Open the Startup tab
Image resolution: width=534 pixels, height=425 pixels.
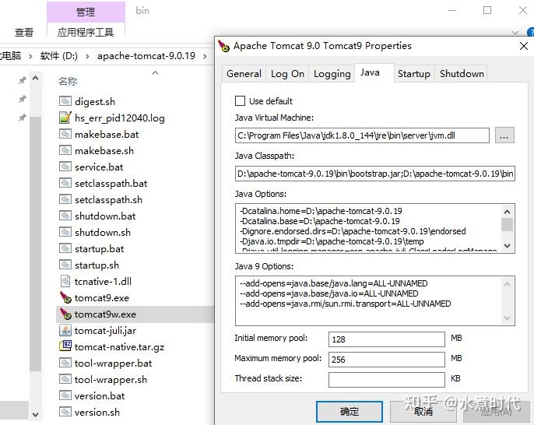click(414, 73)
